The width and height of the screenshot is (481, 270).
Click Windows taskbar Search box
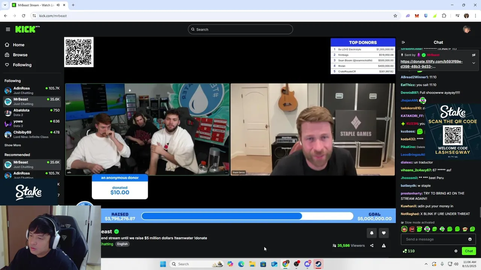pyautogui.click(x=197, y=264)
